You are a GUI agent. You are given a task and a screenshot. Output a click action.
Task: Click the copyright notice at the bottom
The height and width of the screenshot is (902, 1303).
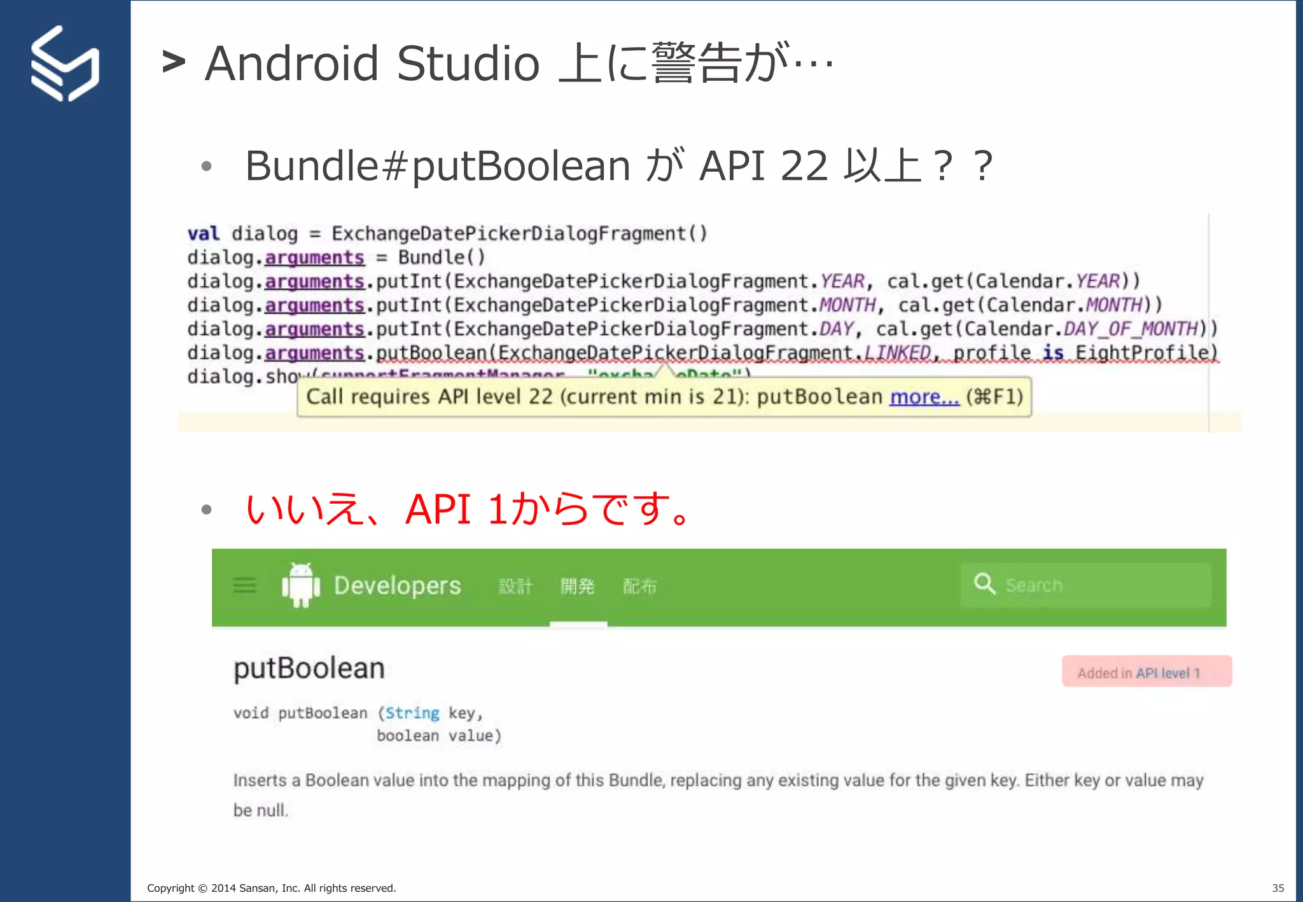pos(272,888)
